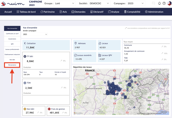The height and width of the screenshot is (118, 172).
Task: Click the notification bell icon
Action: [159, 3]
